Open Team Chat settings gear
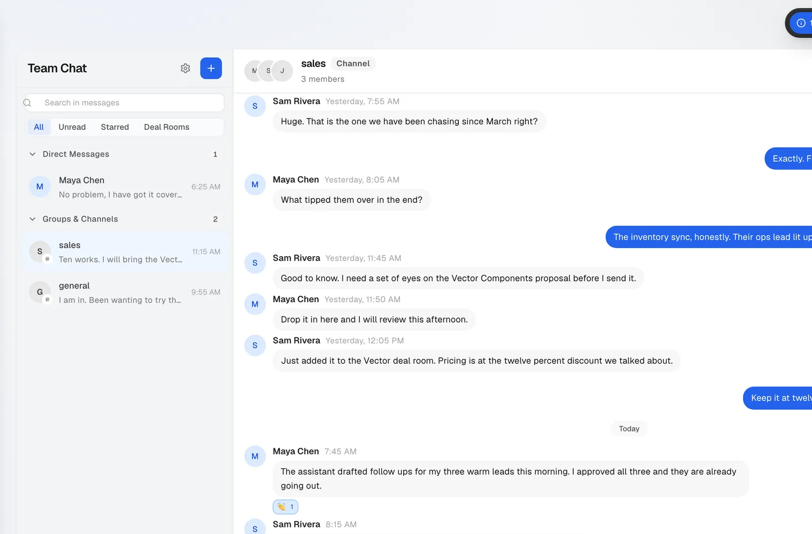 point(185,68)
